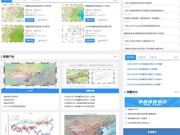Open the 强震专题 preview image
The image size is (180, 135).
(x=90, y=75)
